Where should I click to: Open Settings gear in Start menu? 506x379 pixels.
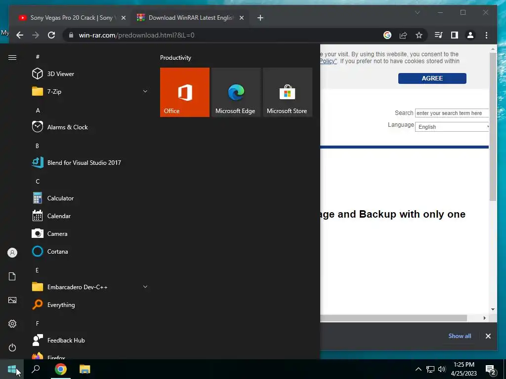12,324
